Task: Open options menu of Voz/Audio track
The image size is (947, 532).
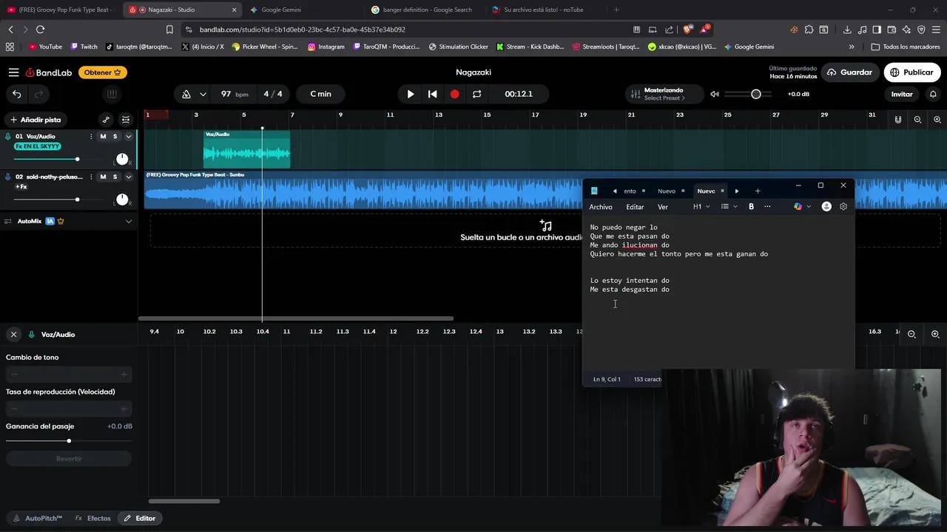Action: [91, 137]
